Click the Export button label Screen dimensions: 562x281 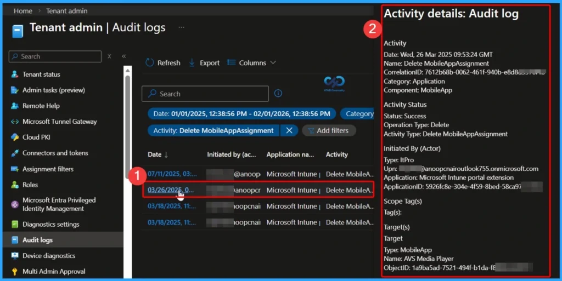click(210, 63)
